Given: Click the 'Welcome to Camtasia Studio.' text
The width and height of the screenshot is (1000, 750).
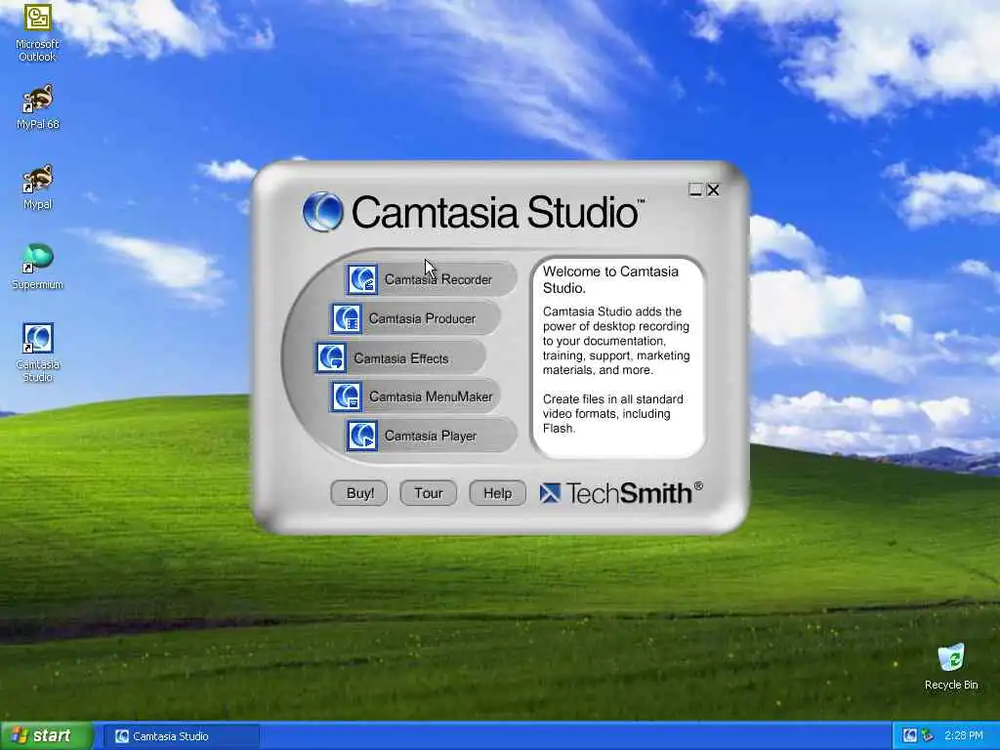Looking at the screenshot, I should pyautogui.click(x=610, y=279).
